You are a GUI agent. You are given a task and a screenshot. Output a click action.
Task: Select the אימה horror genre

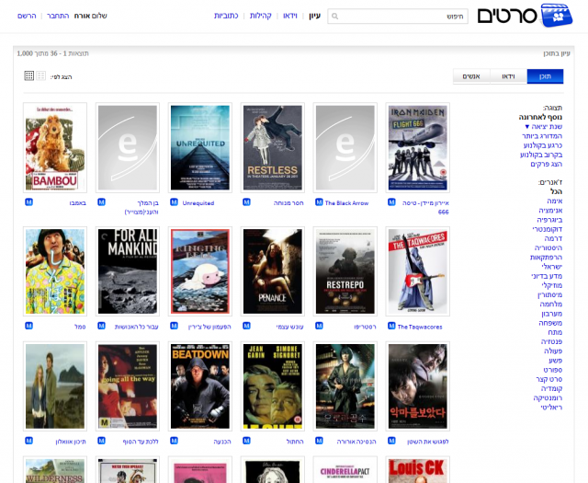[555, 201]
